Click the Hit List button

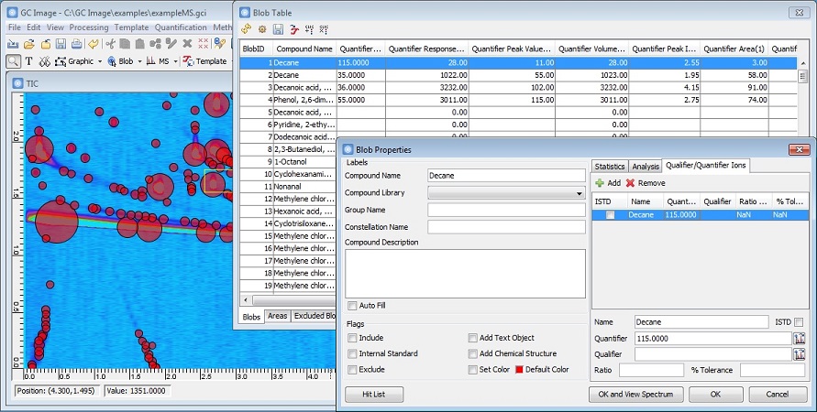click(x=373, y=395)
